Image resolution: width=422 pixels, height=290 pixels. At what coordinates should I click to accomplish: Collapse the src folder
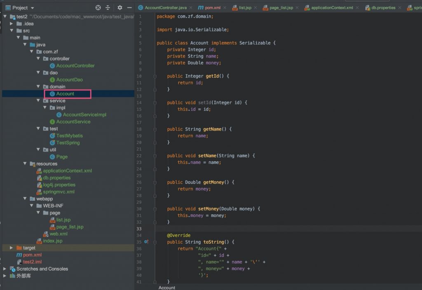tap(12, 30)
